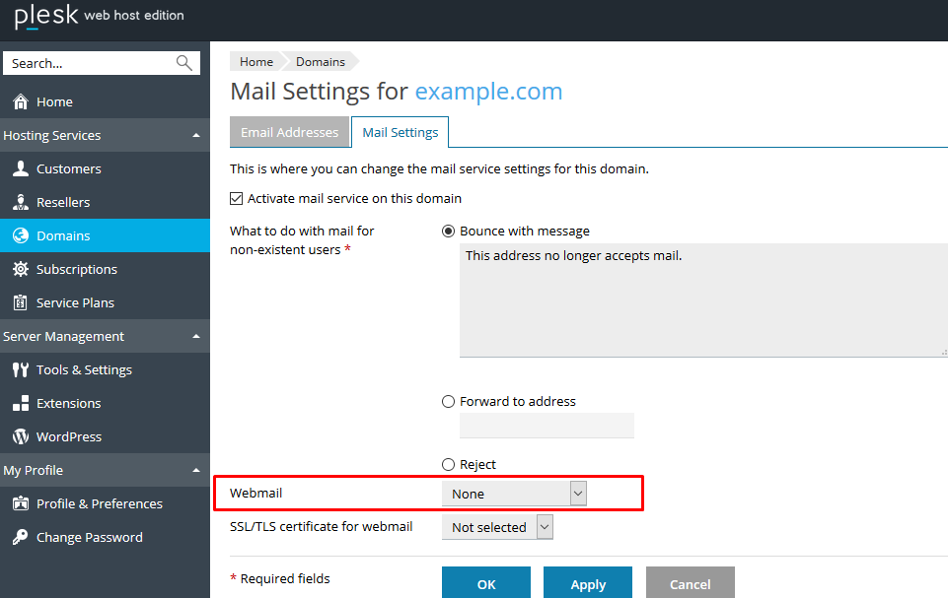948x598 pixels.
Task: Click the WordPress logo icon
Action: tap(20, 437)
